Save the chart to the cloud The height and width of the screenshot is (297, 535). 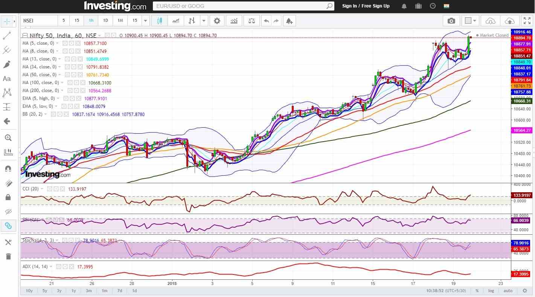(509, 21)
